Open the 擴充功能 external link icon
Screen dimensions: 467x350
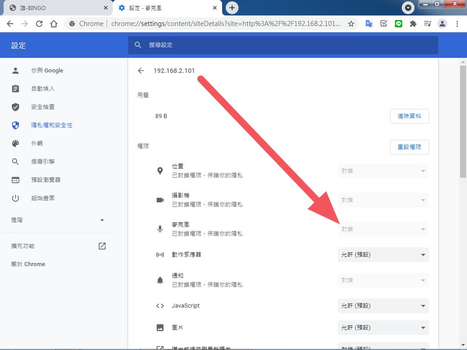coord(102,246)
